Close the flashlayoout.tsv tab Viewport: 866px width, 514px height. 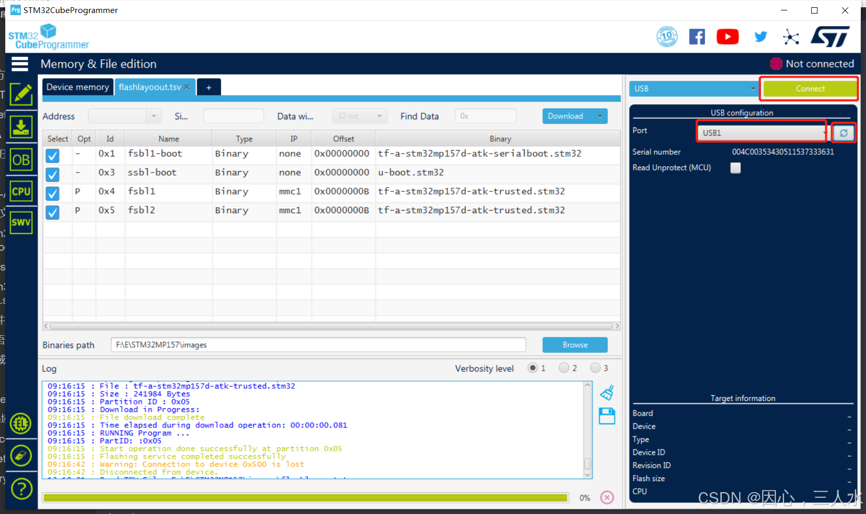click(186, 87)
